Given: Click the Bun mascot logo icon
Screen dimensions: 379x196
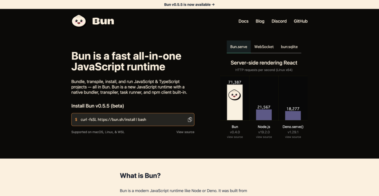Looking at the screenshot, I should coord(78,21).
